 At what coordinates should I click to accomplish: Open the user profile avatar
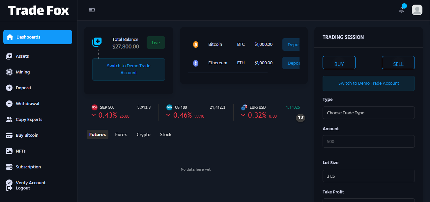(x=417, y=10)
